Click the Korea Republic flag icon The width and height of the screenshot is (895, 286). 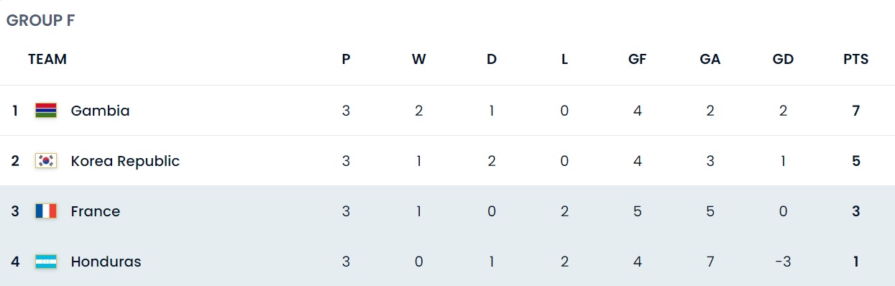(x=46, y=161)
